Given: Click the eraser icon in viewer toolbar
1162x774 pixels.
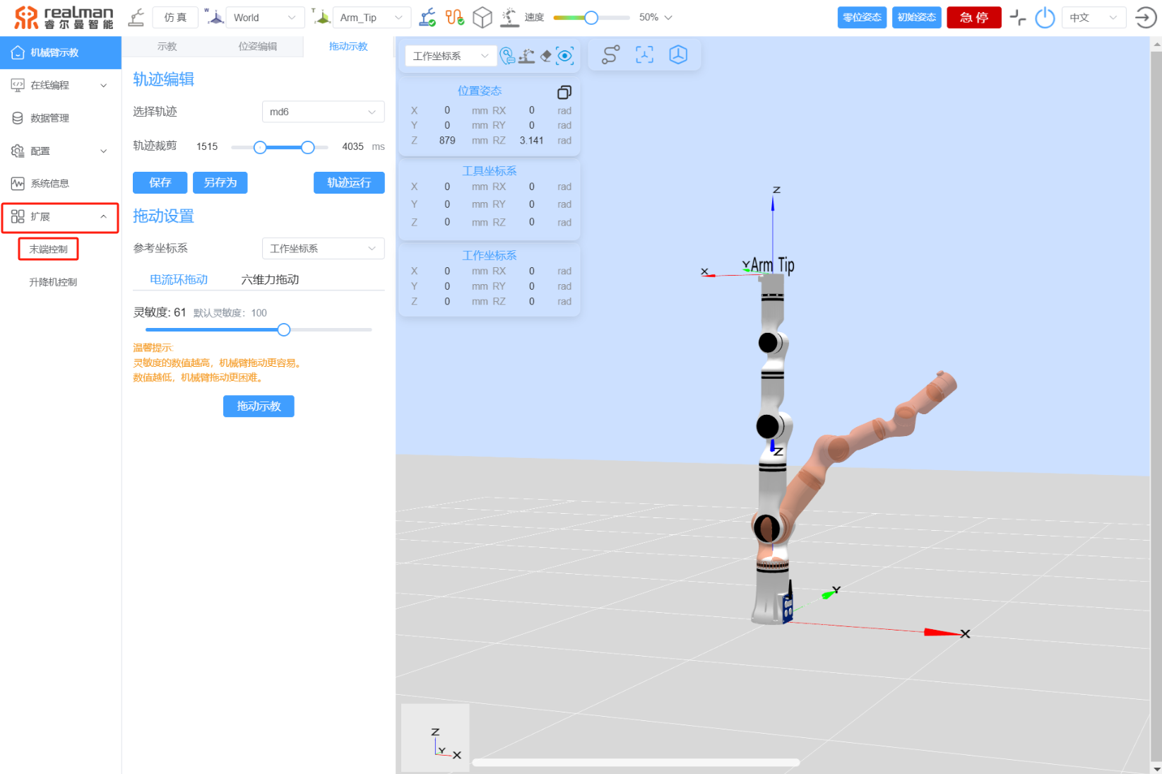Looking at the screenshot, I should point(546,56).
